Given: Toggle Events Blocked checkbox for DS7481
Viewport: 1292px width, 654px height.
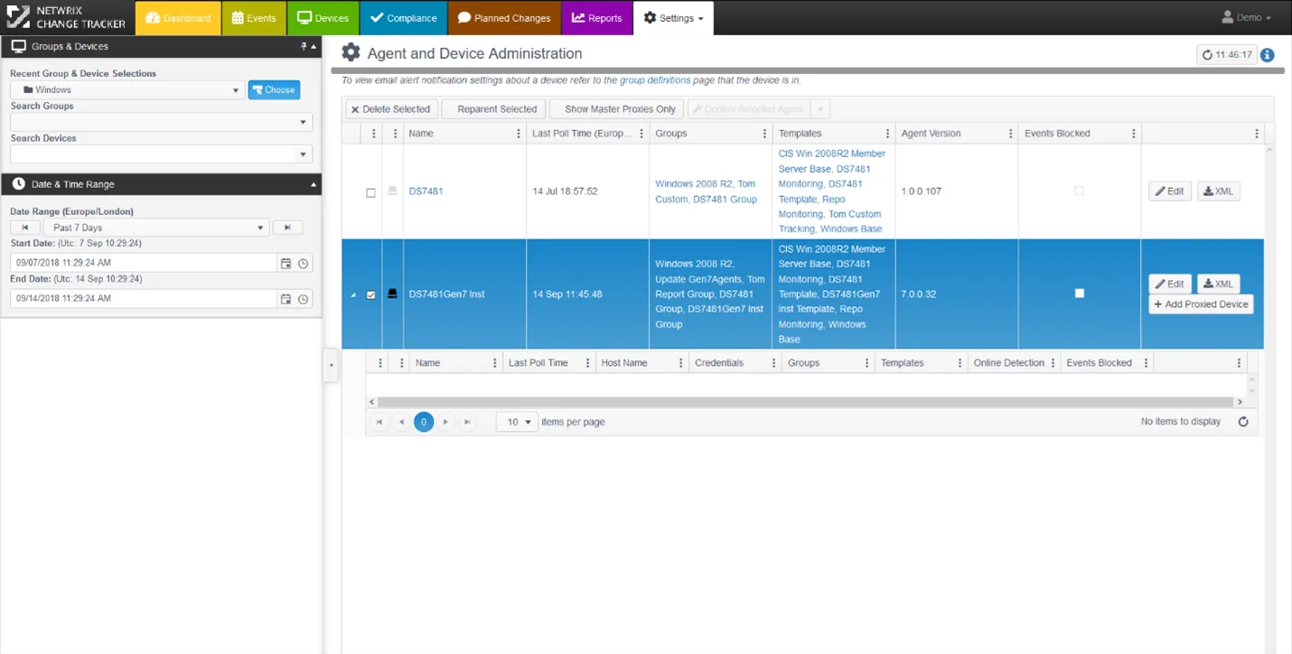Looking at the screenshot, I should click(x=1080, y=192).
